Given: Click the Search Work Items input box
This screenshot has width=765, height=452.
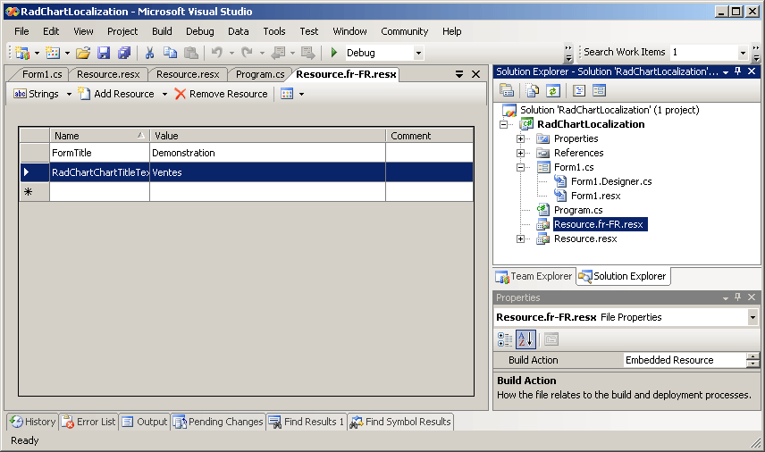Looking at the screenshot, I should (703, 52).
